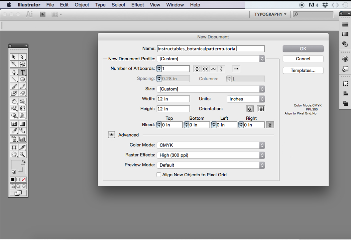
Task: Click the OK button
Action: (x=303, y=49)
